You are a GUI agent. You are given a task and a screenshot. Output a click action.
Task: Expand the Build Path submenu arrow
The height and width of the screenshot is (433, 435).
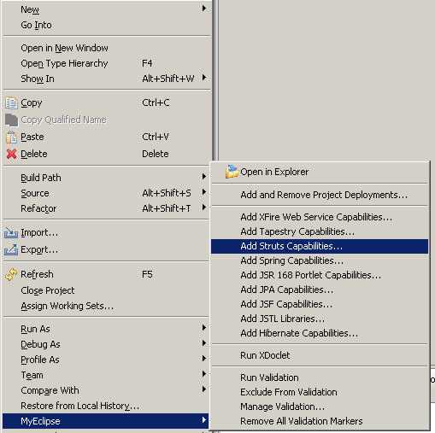204,177
